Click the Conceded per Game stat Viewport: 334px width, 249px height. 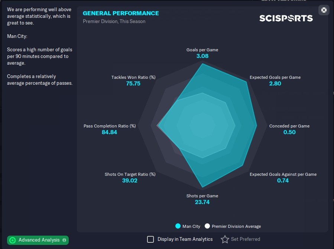289,129
